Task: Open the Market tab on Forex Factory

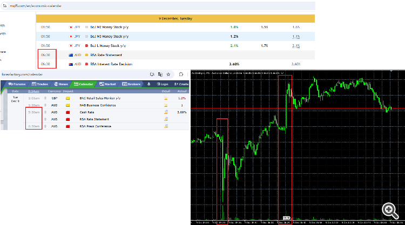Action: [x=107, y=84]
